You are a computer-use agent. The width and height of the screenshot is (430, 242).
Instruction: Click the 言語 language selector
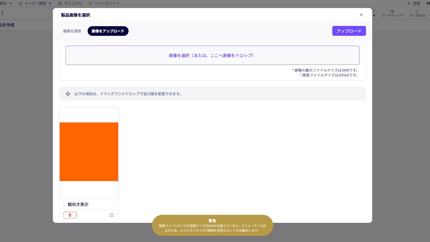point(414,3)
